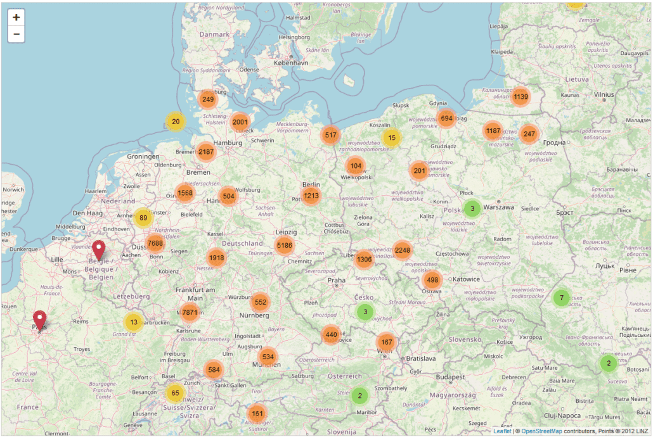
Task: Expand the 2187 cluster near Bremerhaven
Action: 206,152
